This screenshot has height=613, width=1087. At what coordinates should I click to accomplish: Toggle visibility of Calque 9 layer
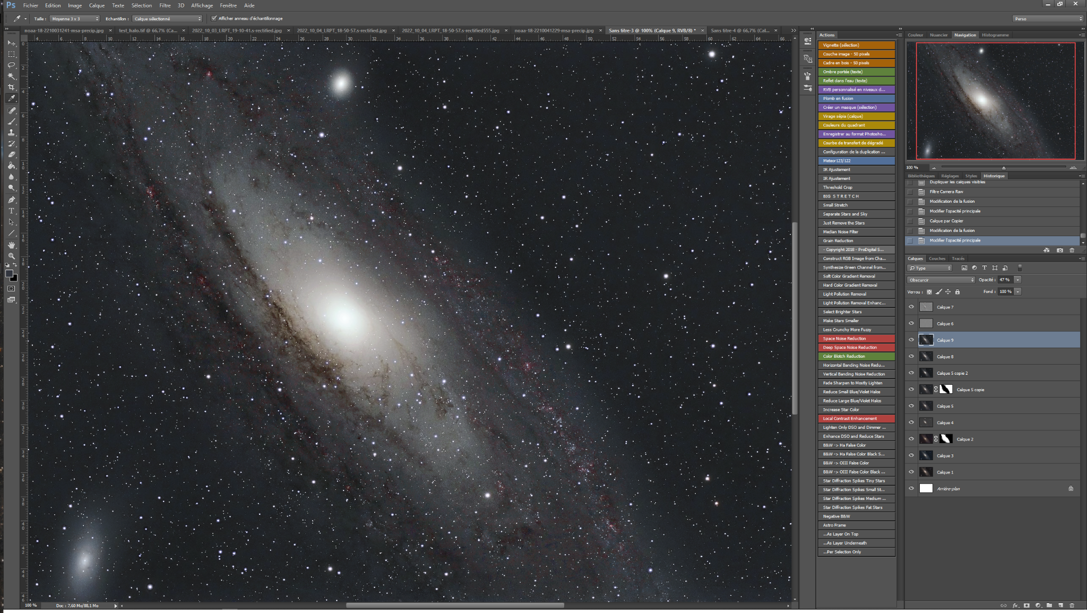911,340
